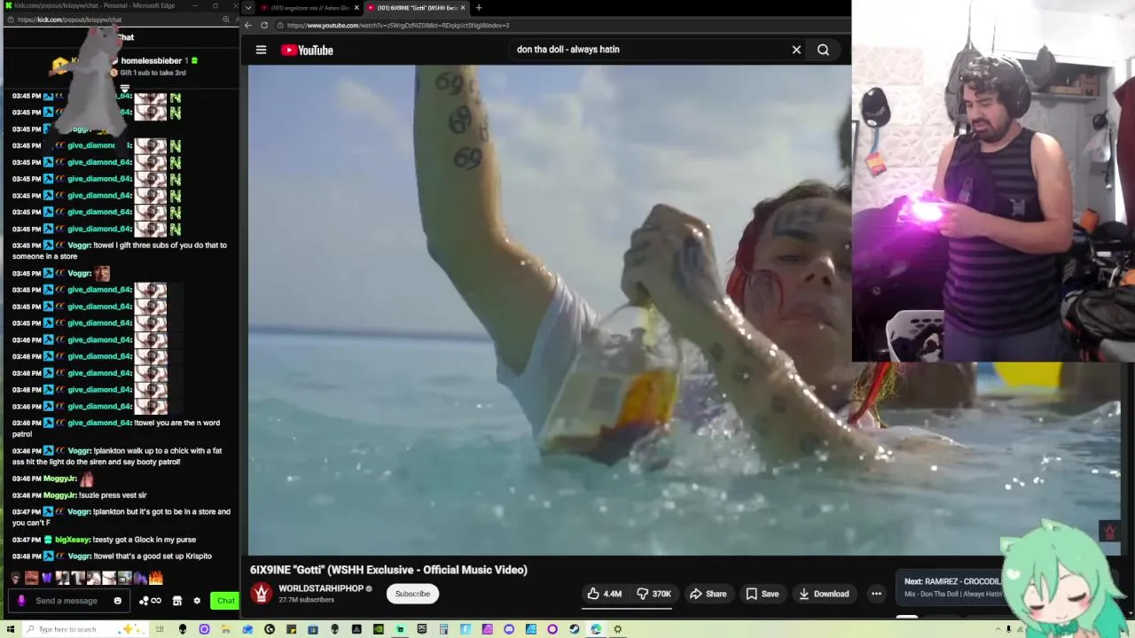The image size is (1135, 638).
Task: Click the video title 6IX9INE Gotti
Action: pos(388,570)
